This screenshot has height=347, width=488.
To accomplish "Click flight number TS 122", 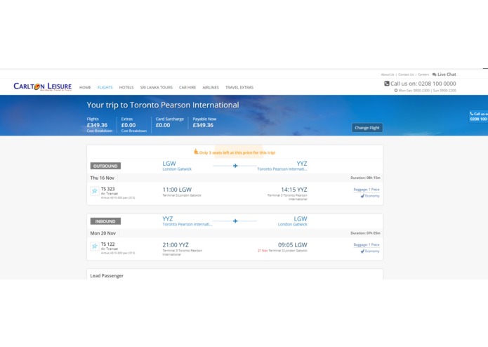I will pos(107,244).
